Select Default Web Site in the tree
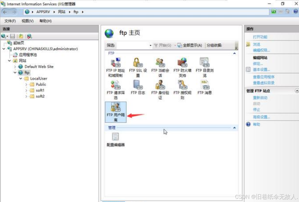 point(39,67)
